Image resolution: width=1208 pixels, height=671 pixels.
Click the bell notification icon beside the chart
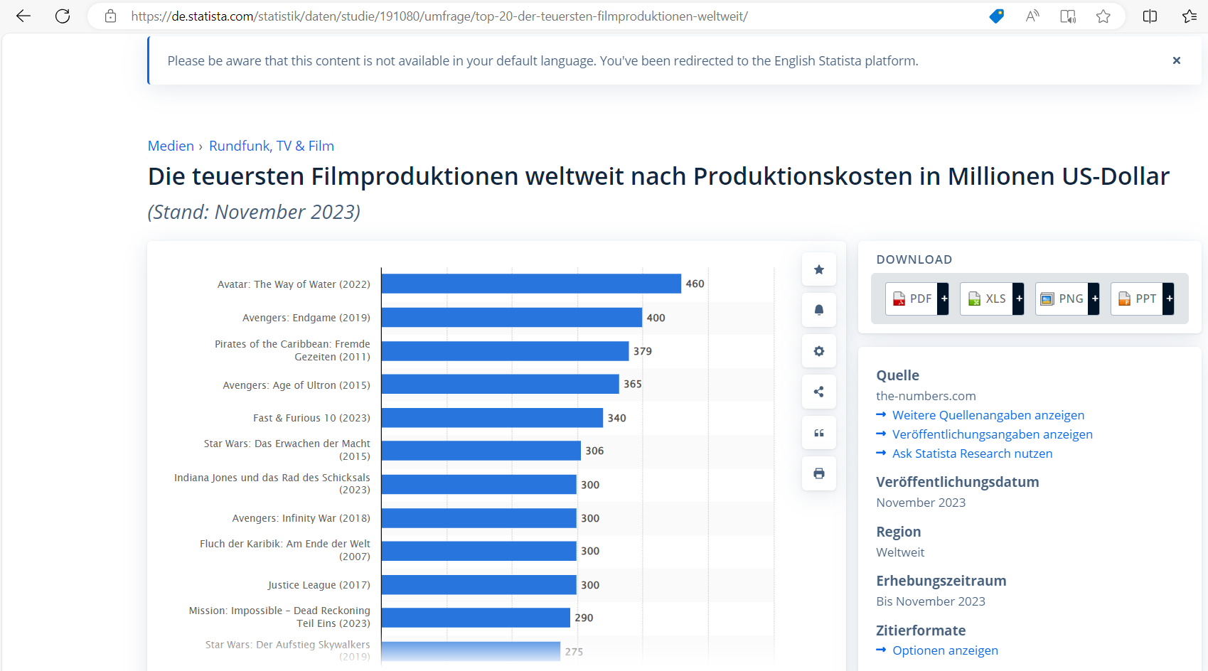click(818, 310)
